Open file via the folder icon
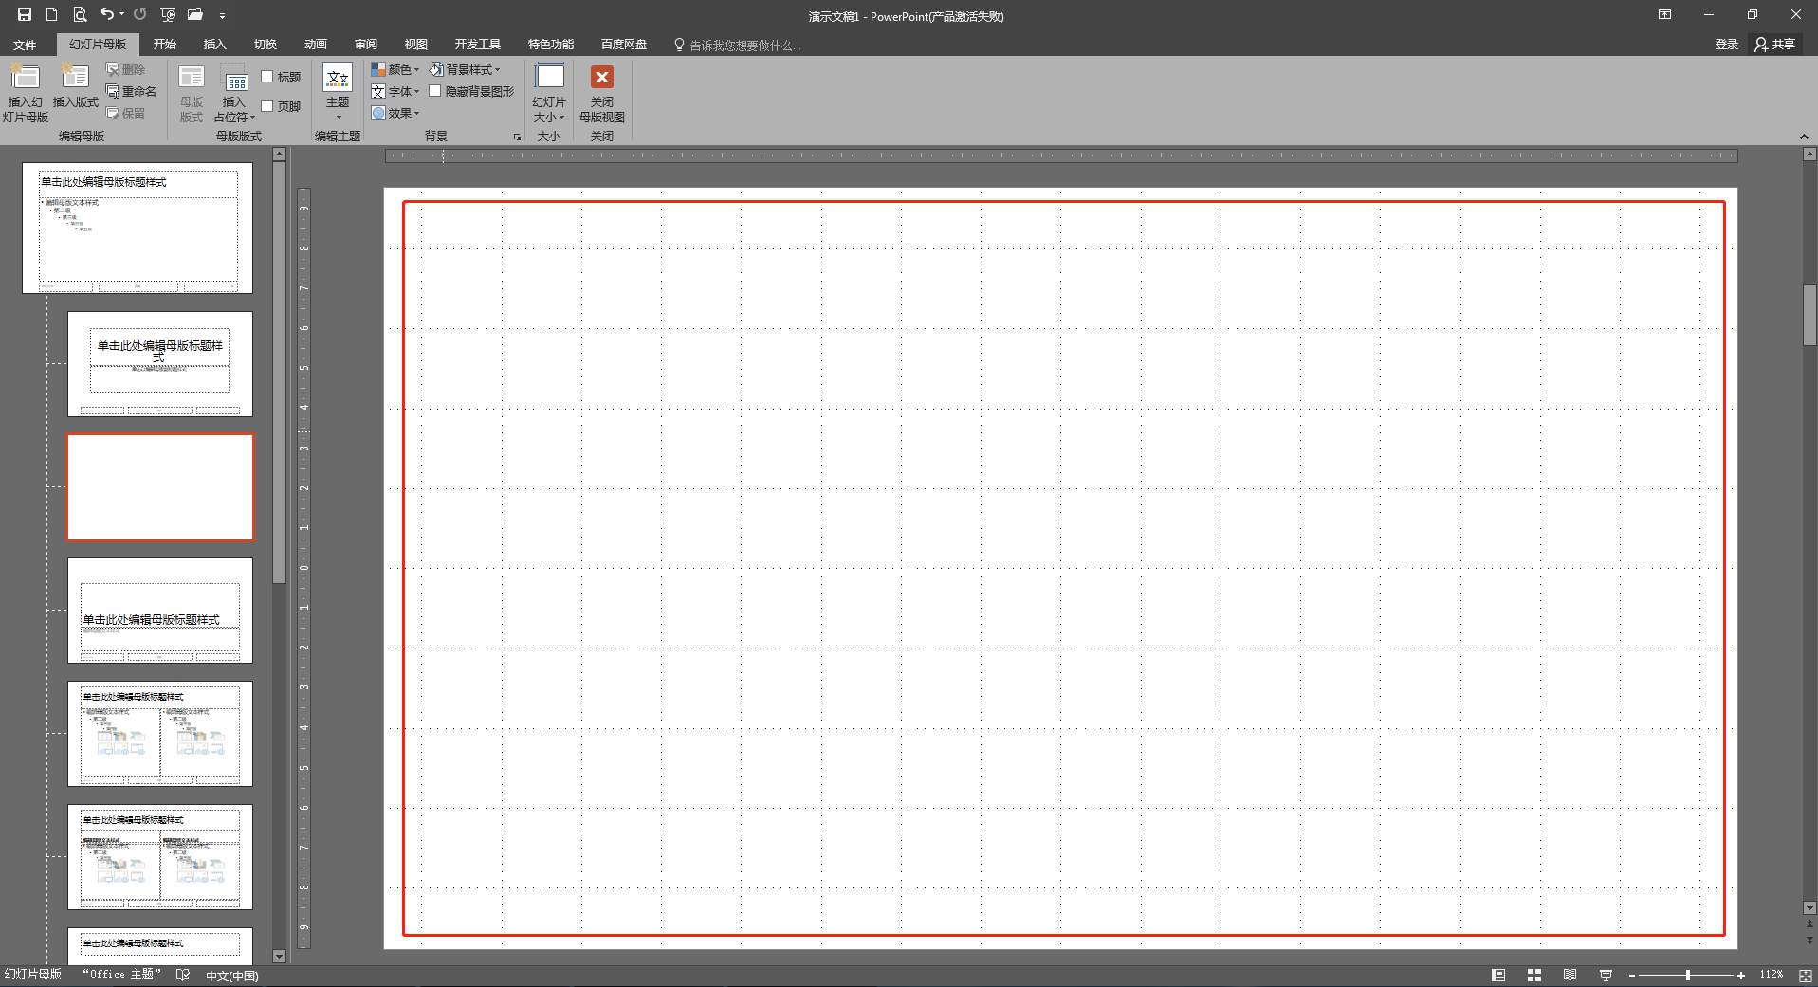 [x=195, y=14]
